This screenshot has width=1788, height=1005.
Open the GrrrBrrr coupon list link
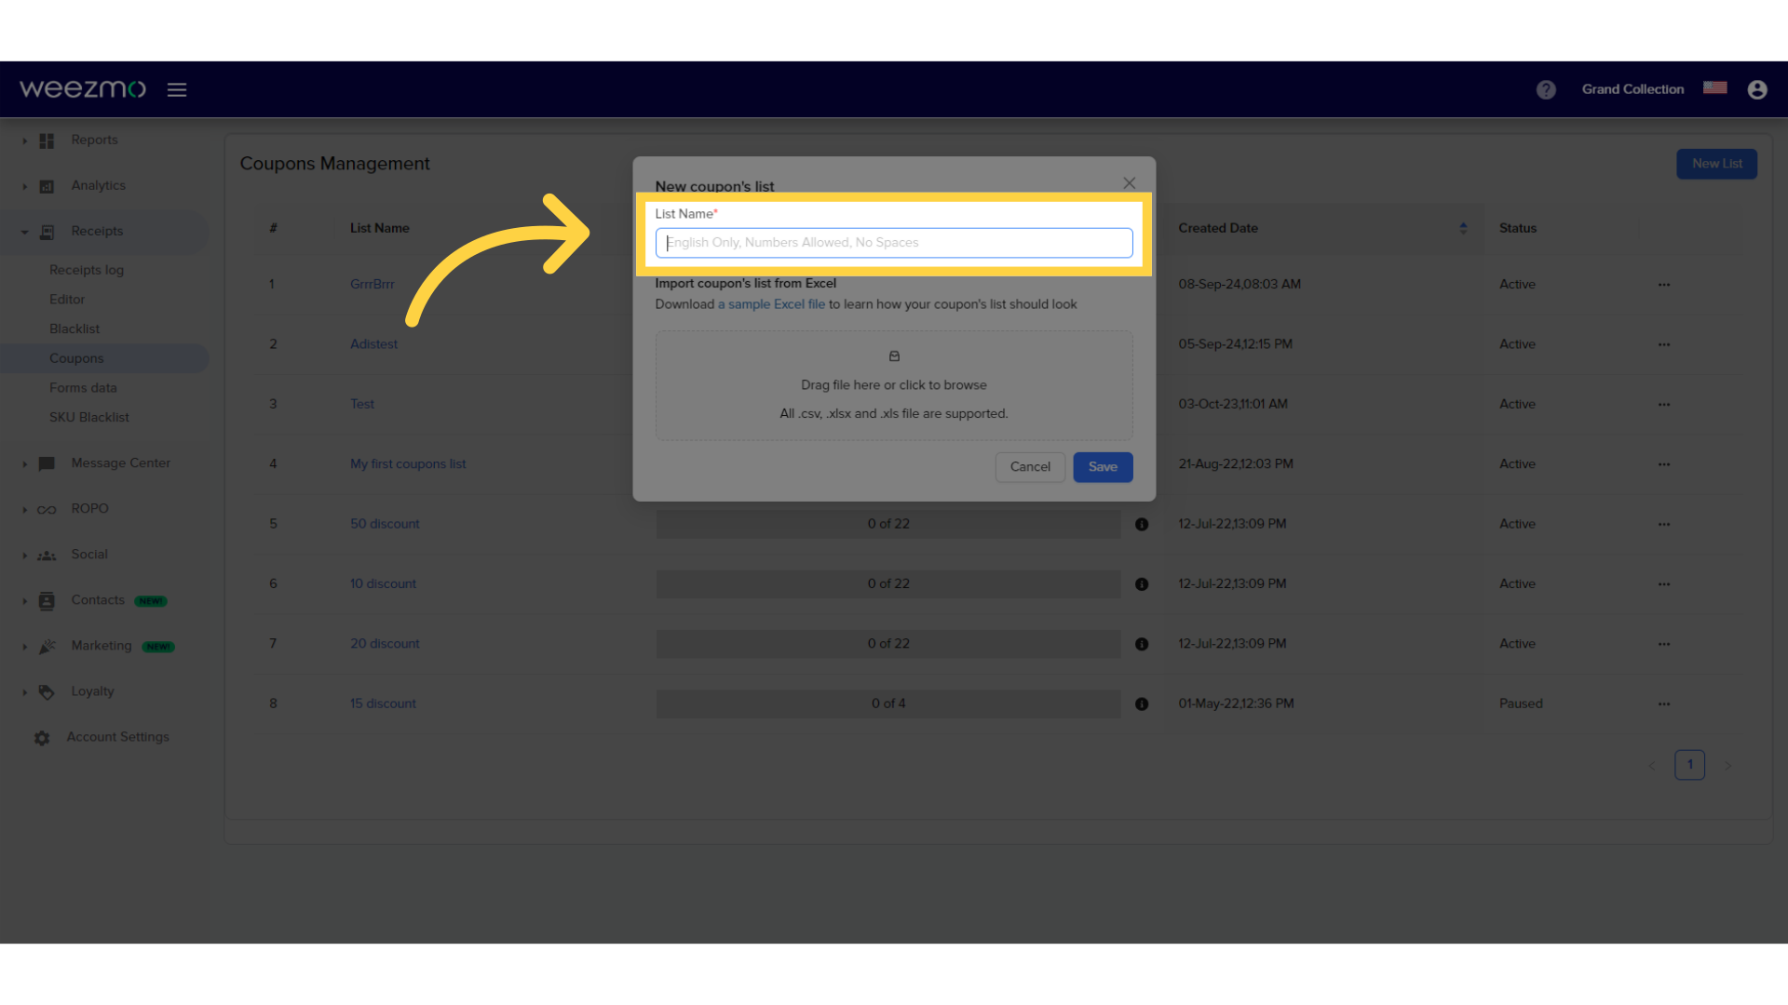tap(372, 285)
